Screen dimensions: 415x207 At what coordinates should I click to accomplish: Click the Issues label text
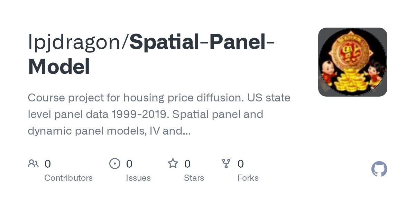click(138, 178)
